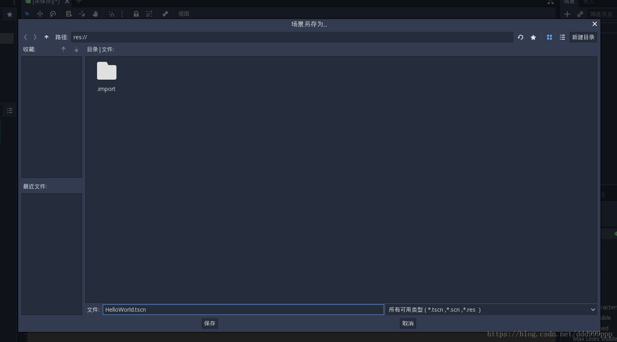Open the file type filter dropdown

pos(491,310)
